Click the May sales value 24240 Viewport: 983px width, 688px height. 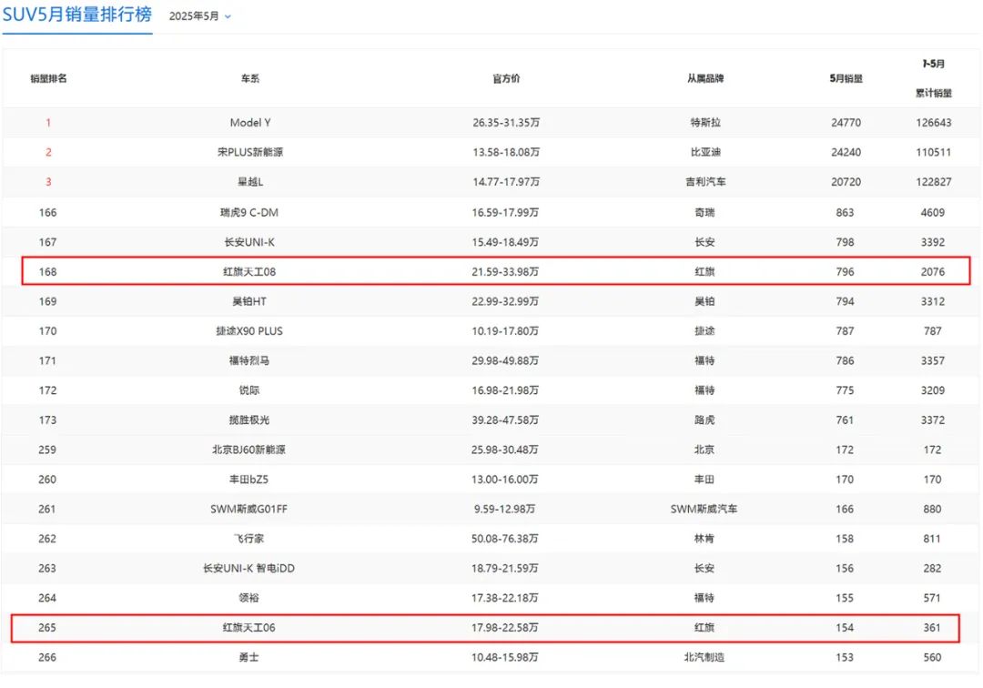(846, 152)
